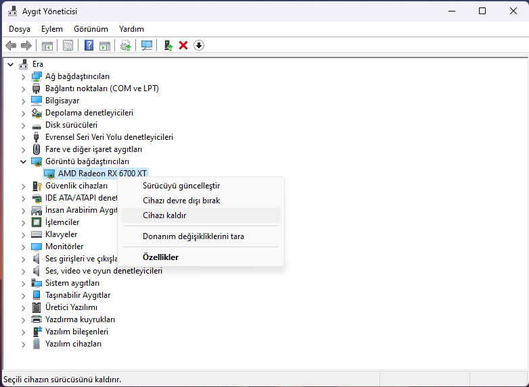Select the Yazdırma kuyrukları label
529x387 pixels.
pyautogui.click(x=80, y=319)
